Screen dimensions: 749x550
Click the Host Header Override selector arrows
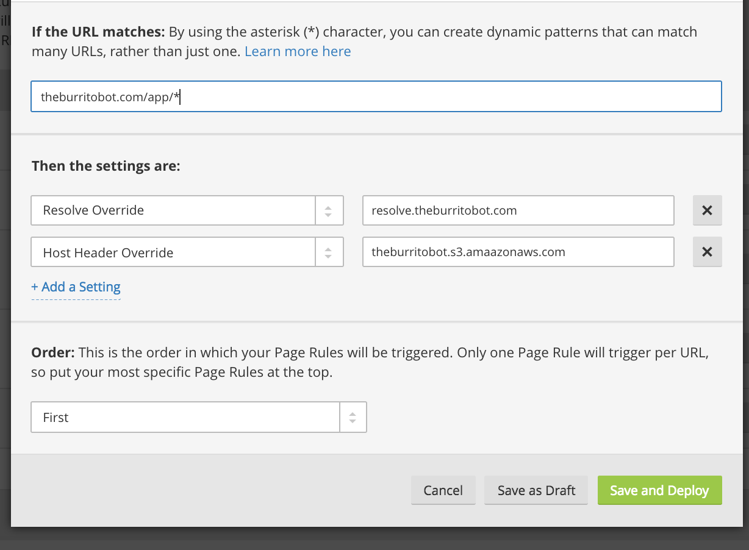tap(329, 252)
